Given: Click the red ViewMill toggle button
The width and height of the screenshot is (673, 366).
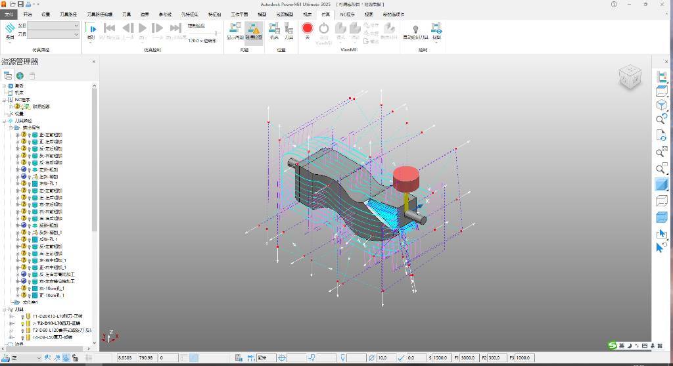Looking at the screenshot, I should [x=307, y=28].
